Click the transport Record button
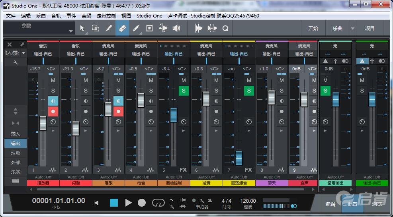The image size is (393, 217). point(142,203)
